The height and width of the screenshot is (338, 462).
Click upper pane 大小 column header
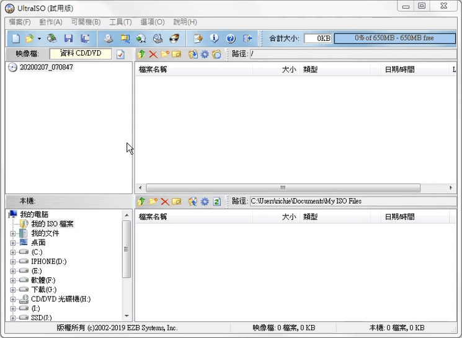(276, 69)
